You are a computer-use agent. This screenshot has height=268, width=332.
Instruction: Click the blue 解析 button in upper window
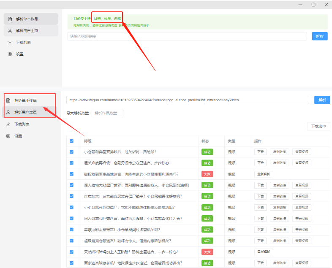320,36
